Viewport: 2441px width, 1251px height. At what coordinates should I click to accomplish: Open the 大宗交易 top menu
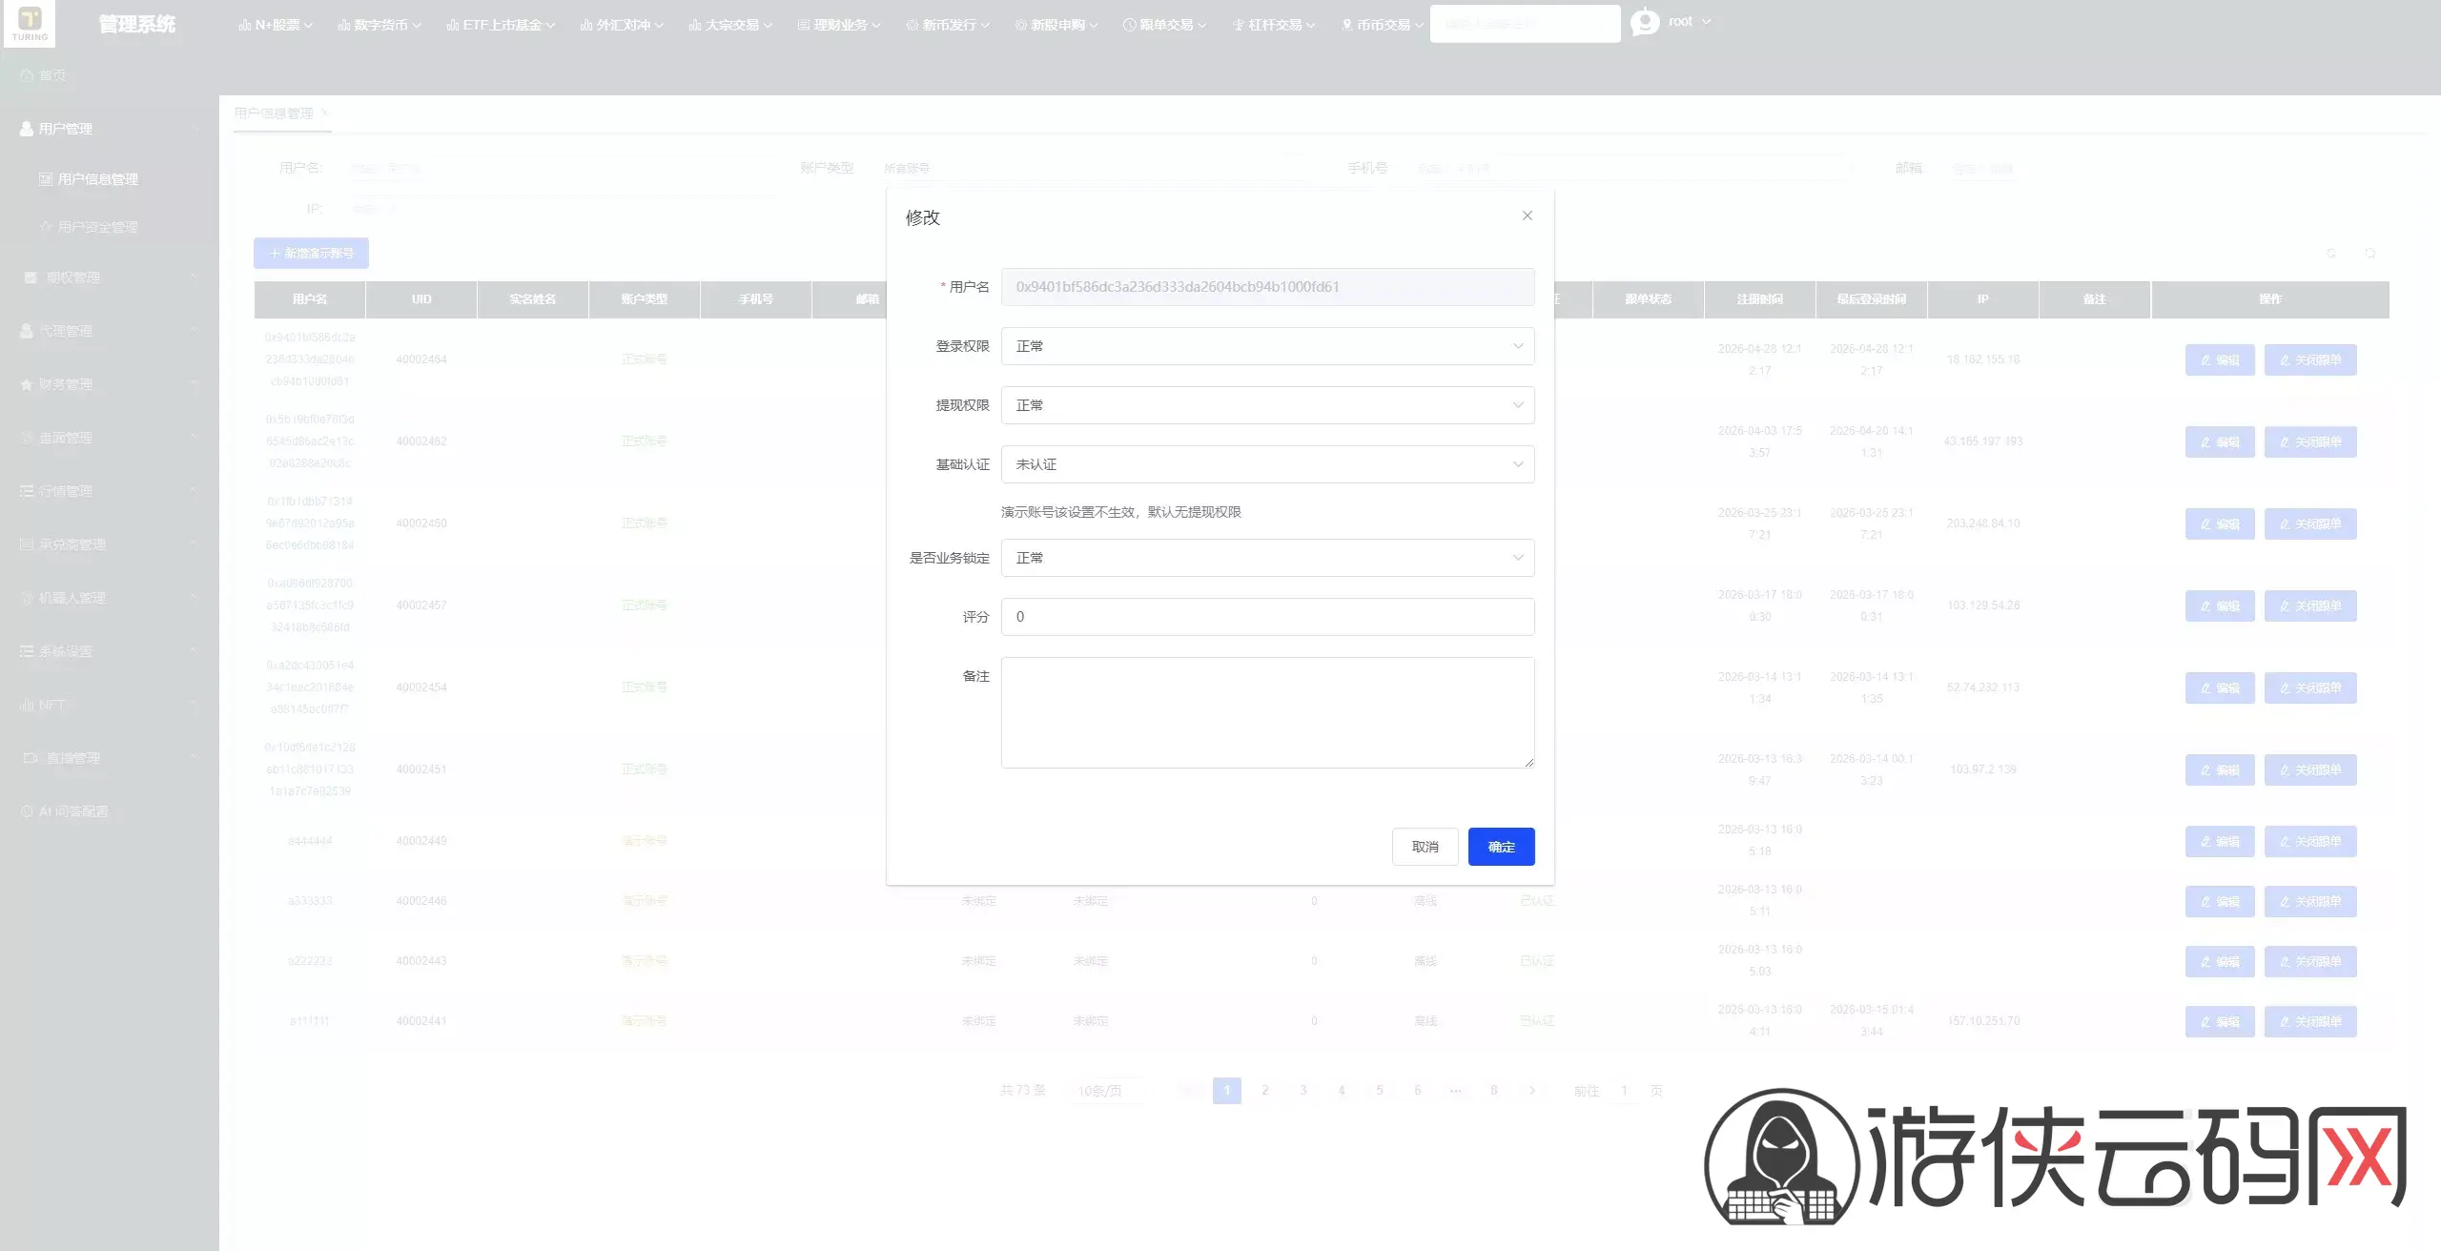click(730, 25)
